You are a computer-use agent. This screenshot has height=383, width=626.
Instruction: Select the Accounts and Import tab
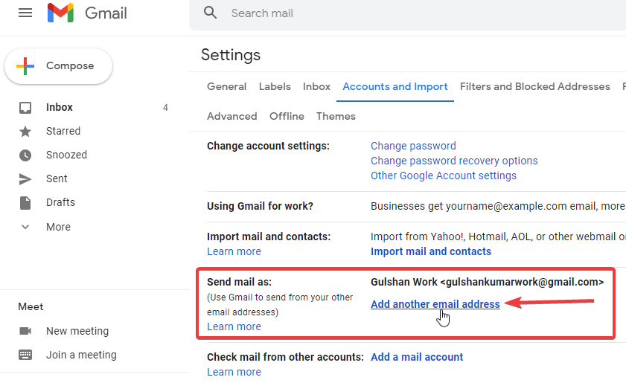tap(395, 86)
